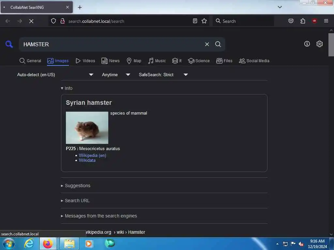Click the wikipedia.org › wiki › Hamster result URL

point(115,232)
